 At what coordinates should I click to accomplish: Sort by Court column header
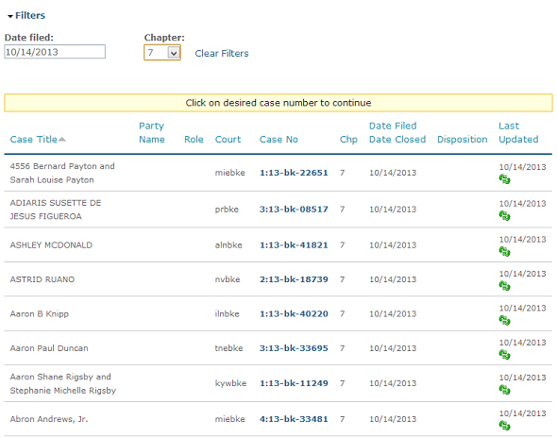coord(228,140)
